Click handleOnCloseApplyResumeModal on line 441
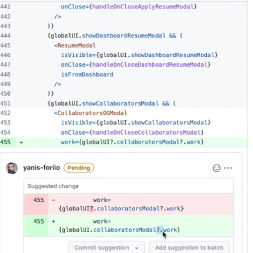Screen dimensions: 253x253 click(x=144, y=6)
